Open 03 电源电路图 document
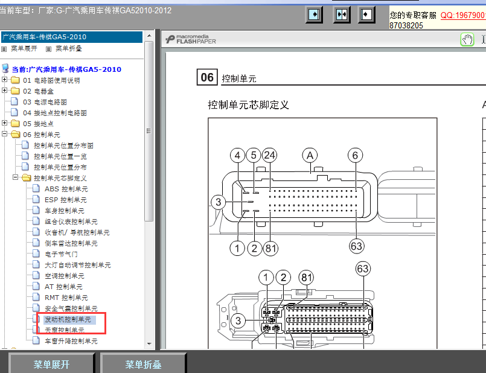Viewport: 486px width, 373px height. [x=45, y=102]
